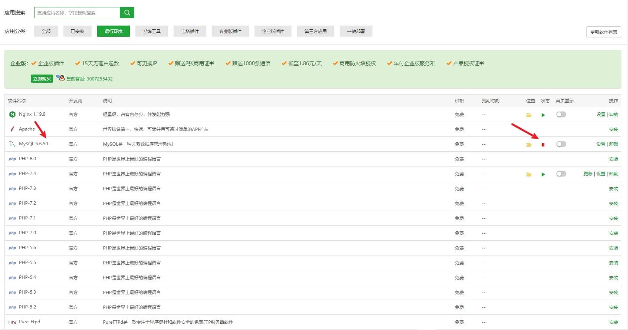
Task: Click 安装 link for PHP-7.3
Action: coord(614,189)
